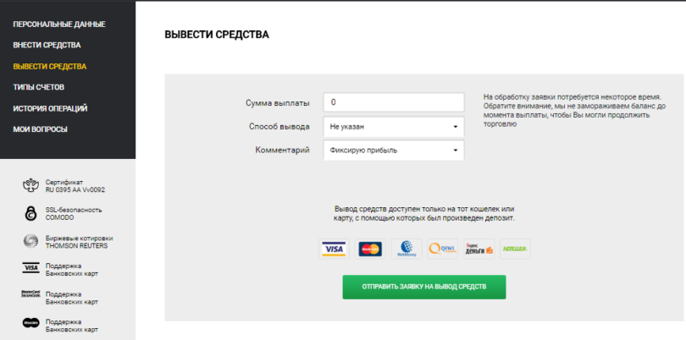This screenshot has width=686, height=340.
Task: Click the Сумма выплаты input field
Action: [394, 102]
